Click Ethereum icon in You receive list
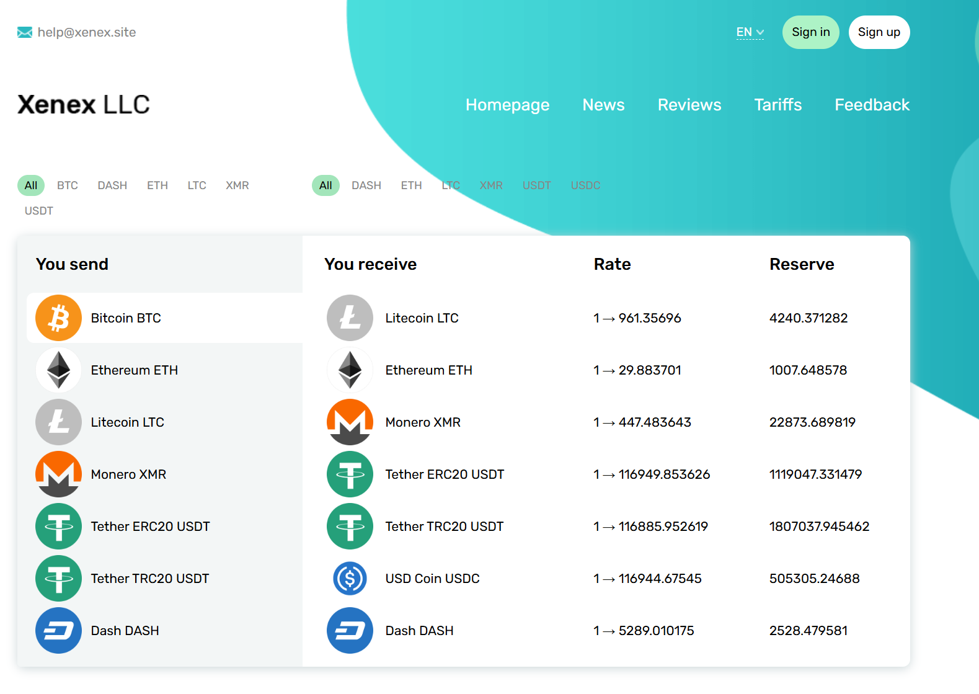Screen dimensions: 979x694 coord(350,370)
